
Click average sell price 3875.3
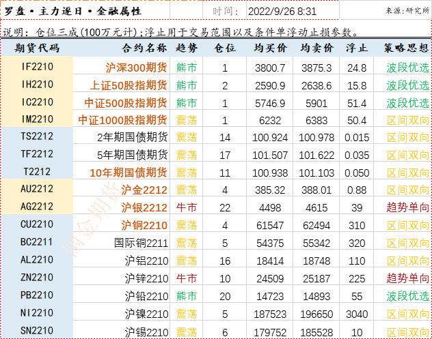tap(316, 68)
